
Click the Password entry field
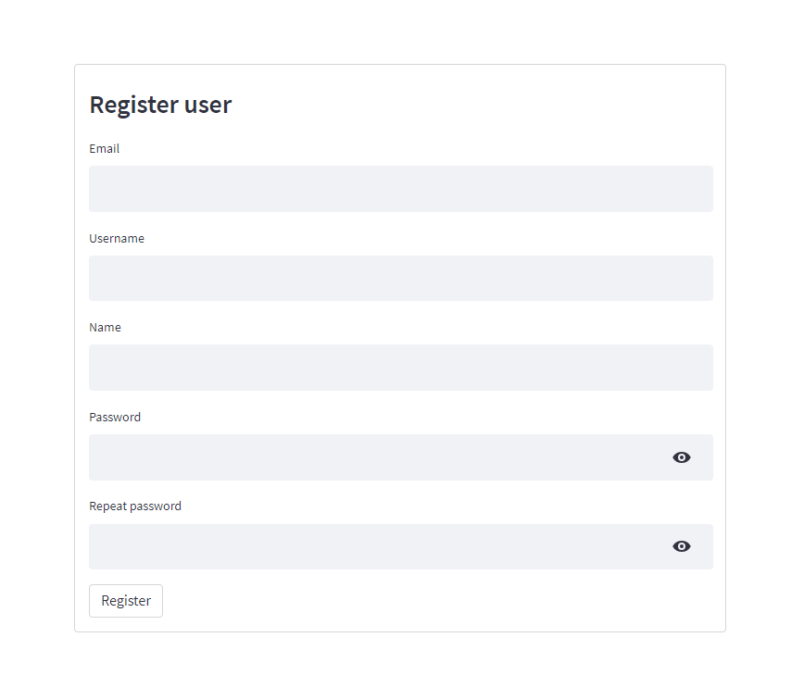pos(371,456)
